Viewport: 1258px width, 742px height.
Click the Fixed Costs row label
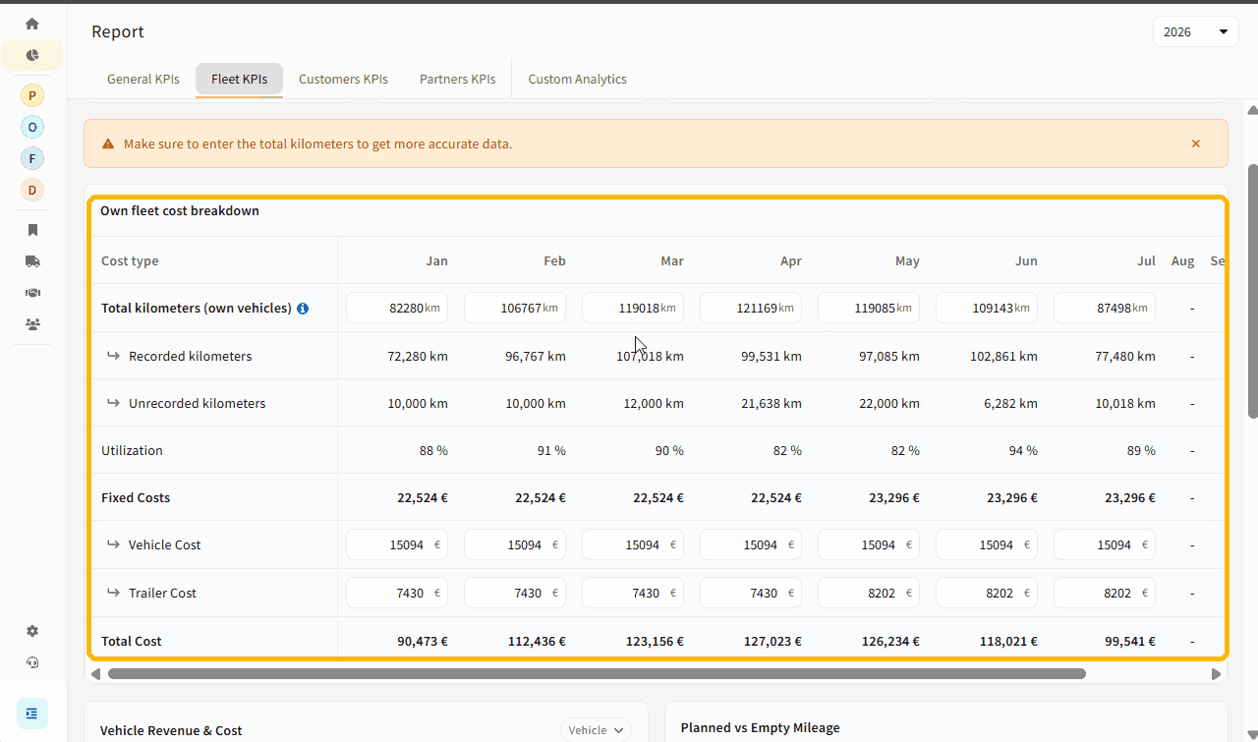136,497
